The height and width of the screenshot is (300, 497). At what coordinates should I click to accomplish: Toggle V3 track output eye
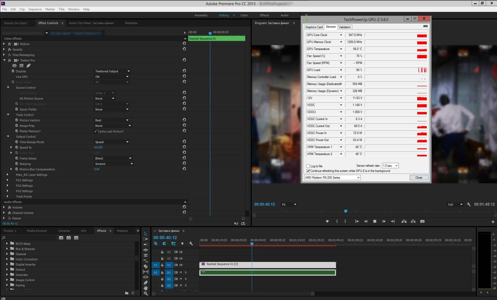click(181, 252)
